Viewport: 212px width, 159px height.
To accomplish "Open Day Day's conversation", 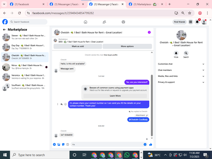I will tap(25, 47).
